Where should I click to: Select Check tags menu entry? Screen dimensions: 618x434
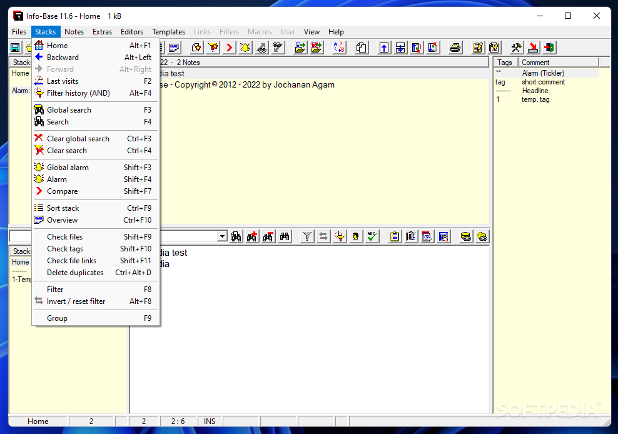point(96,249)
